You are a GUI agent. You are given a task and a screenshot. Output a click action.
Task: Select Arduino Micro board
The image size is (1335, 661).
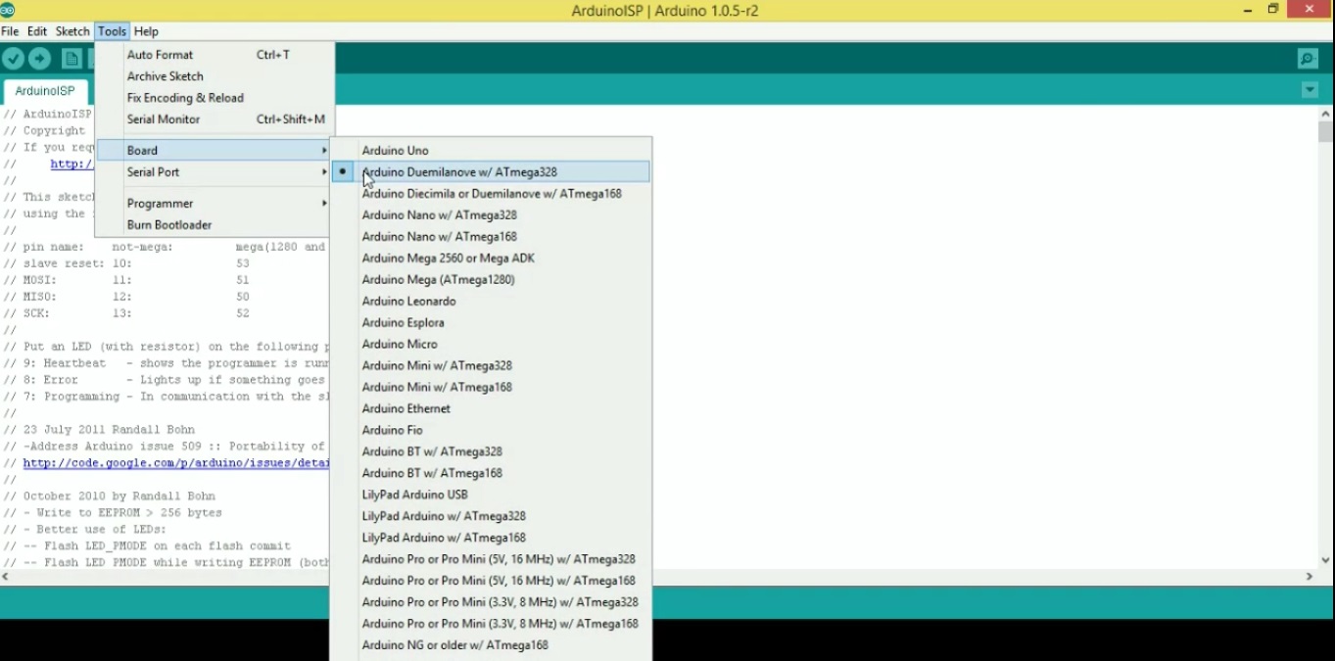pyautogui.click(x=491, y=345)
